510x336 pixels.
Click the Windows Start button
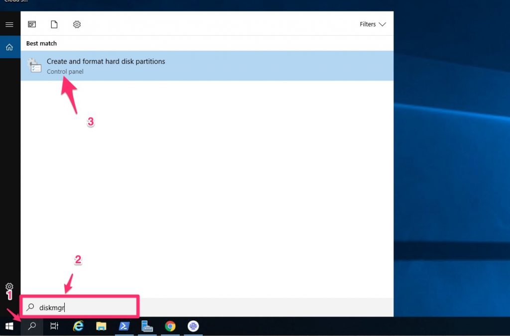(9, 327)
